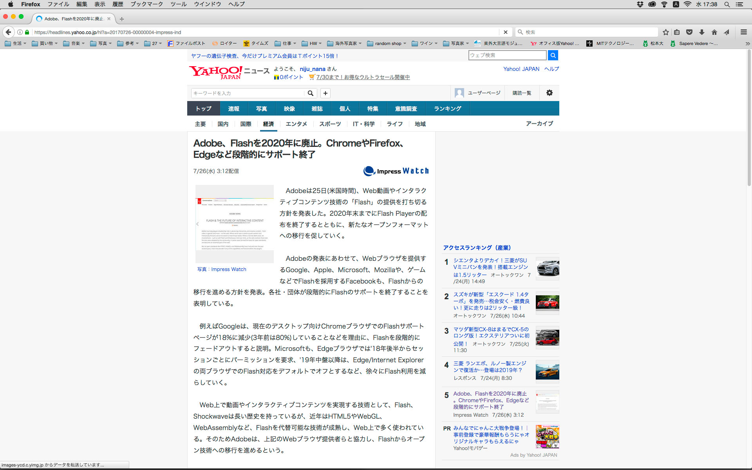Show more bookmarks with the chevron overflow

(747, 43)
